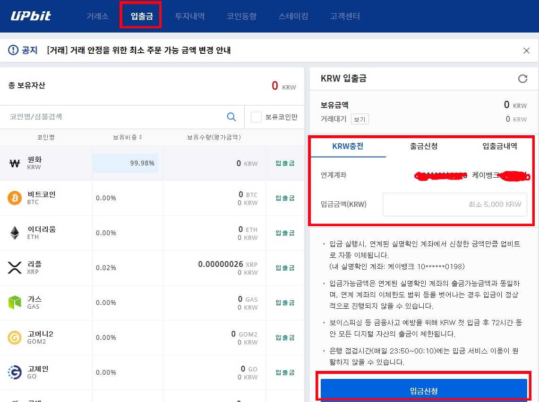Image resolution: width=539 pixels, height=402 pixels.
Task: Click the 코인명 column header
Action: 46,137
